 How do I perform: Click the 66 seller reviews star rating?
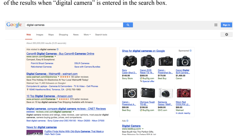[x=65, y=77]
